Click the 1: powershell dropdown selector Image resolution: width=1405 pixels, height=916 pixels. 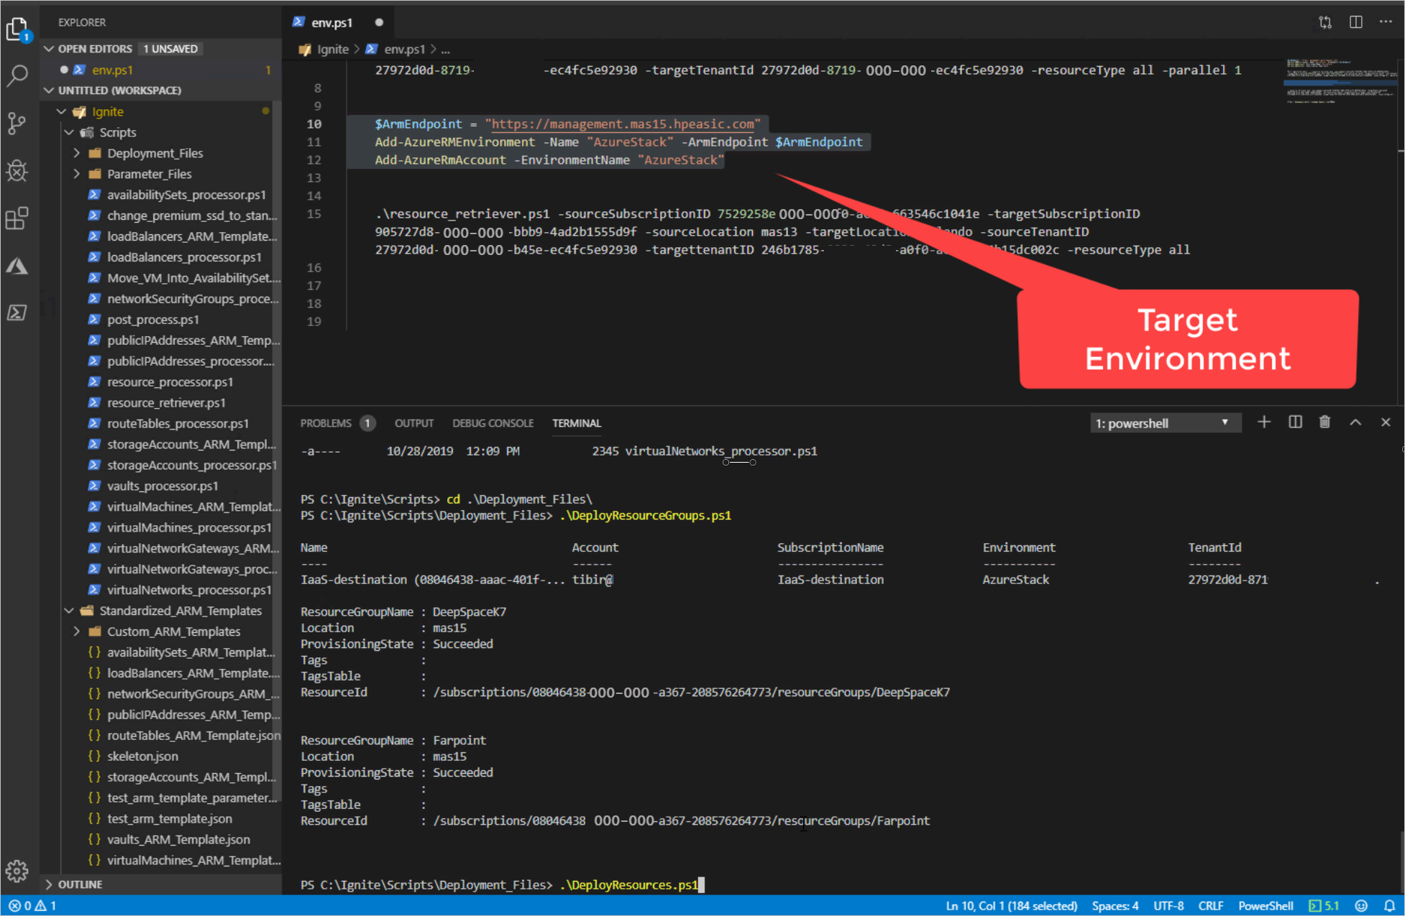coord(1162,422)
